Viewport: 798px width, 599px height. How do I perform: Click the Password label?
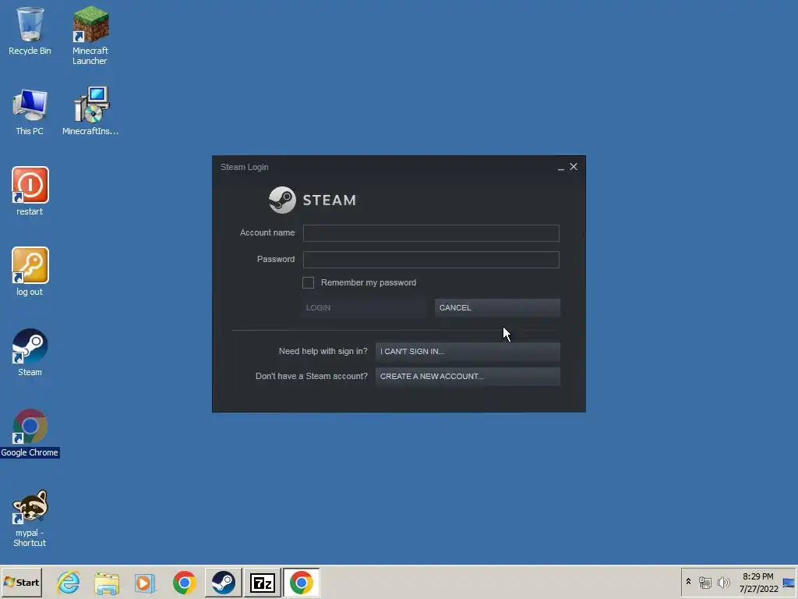[x=276, y=259]
